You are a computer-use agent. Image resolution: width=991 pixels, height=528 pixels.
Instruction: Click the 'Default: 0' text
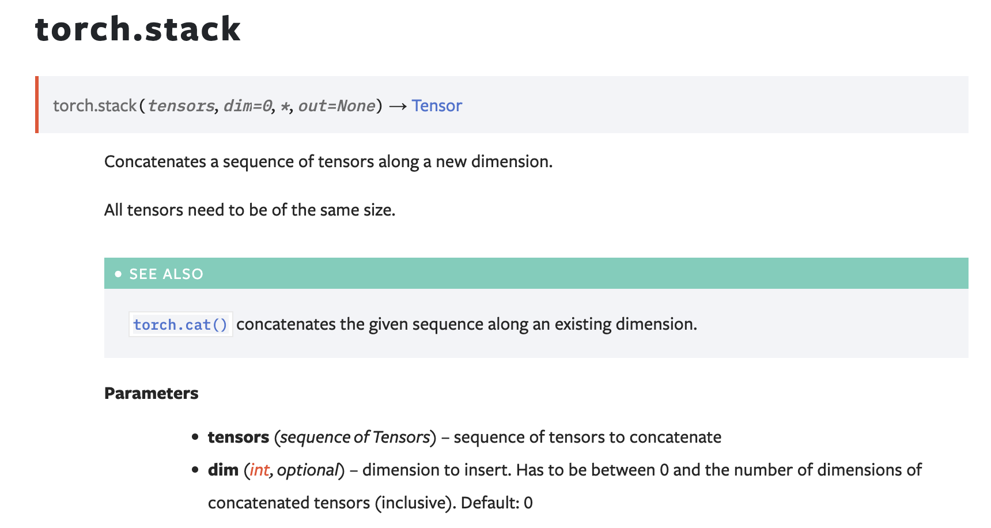pos(497,503)
